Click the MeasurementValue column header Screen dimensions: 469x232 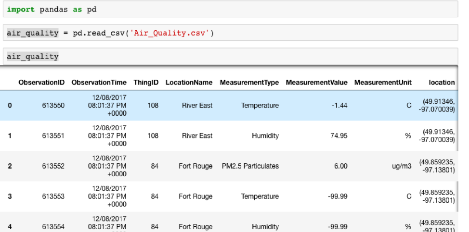[x=316, y=82]
